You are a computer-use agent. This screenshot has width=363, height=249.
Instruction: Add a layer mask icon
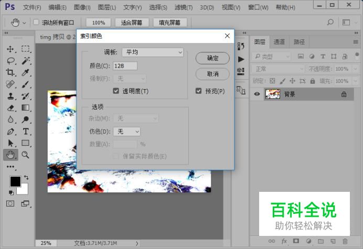point(296,241)
